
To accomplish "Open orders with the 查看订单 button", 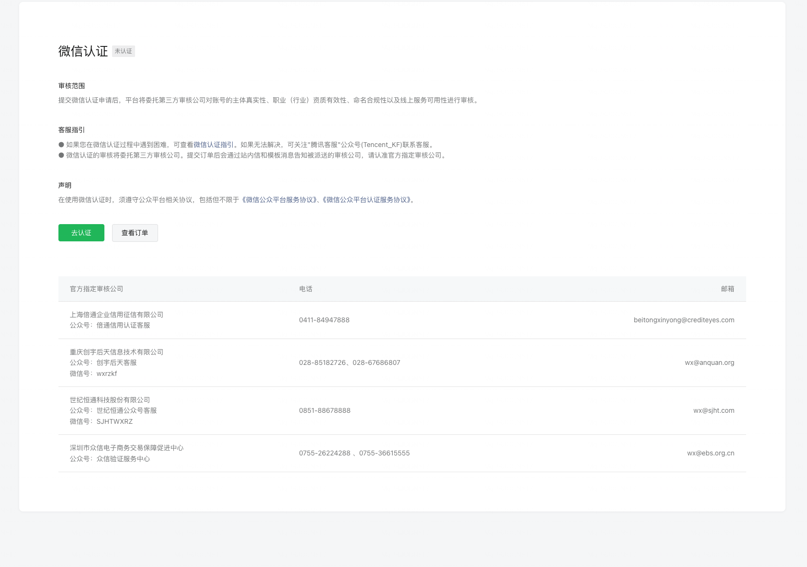I will [135, 233].
